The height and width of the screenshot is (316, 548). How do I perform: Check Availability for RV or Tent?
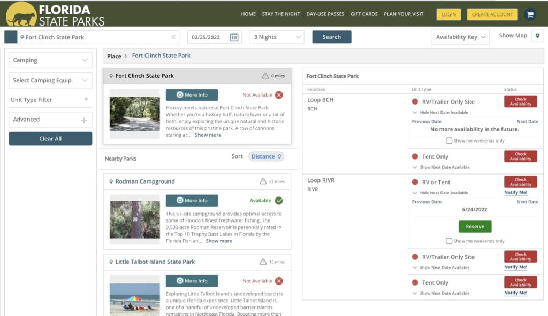pos(520,181)
